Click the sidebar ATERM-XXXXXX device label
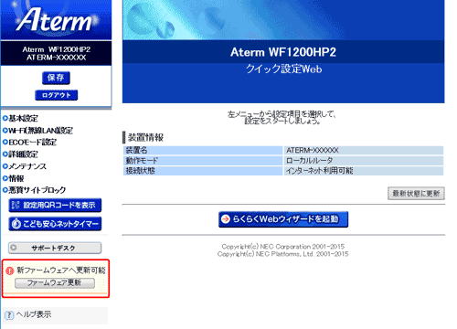457x329 pixels. [x=56, y=58]
